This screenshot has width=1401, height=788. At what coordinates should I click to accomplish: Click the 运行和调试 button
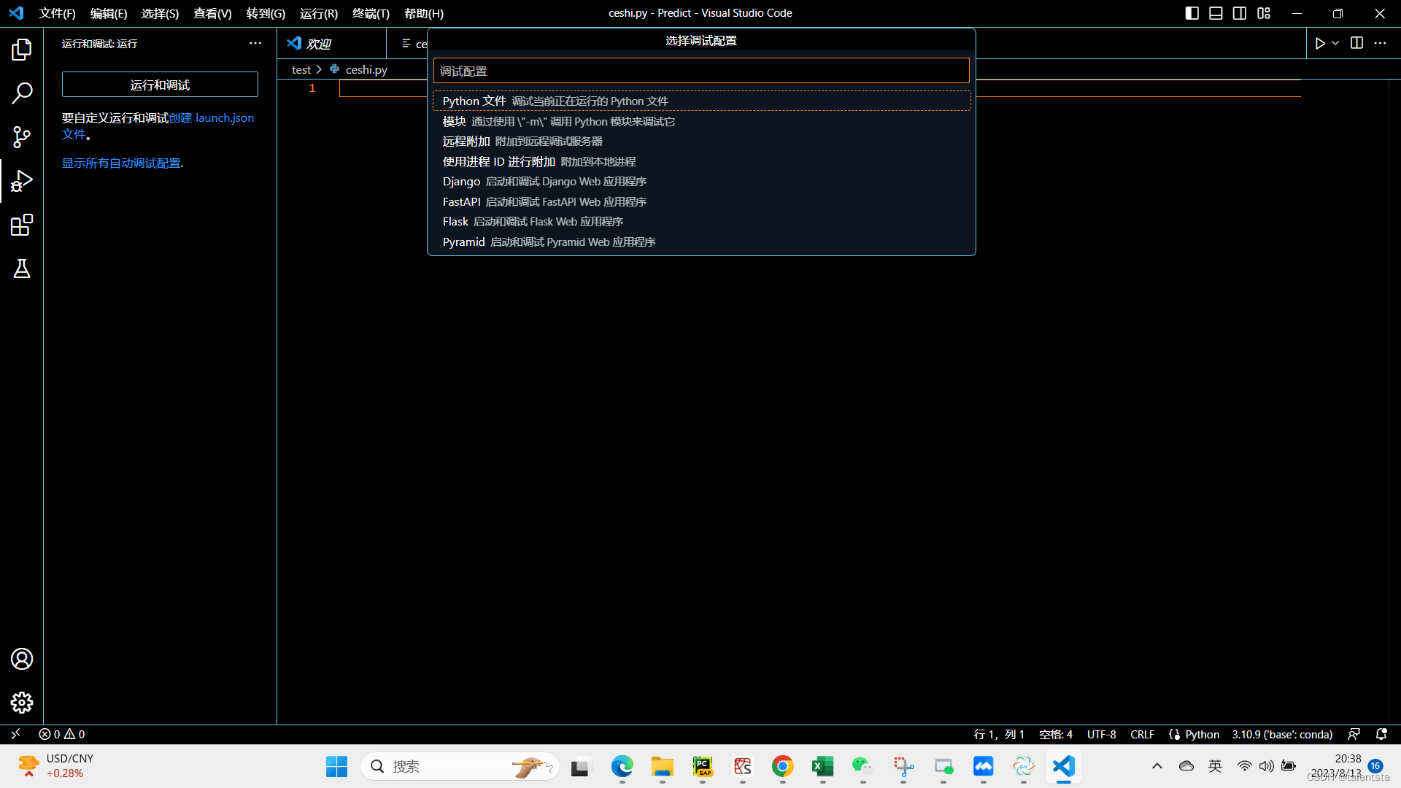(x=160, y=85)
